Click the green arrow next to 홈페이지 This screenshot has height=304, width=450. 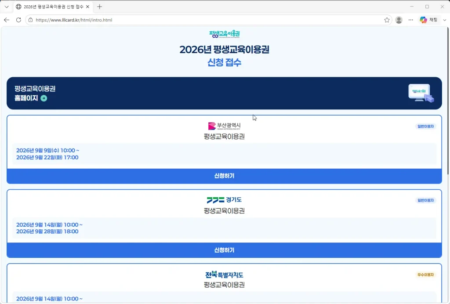(44, 98)
